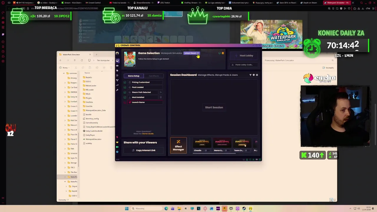Click the green monitor icon in Game Selection
Screen dimensions: 377x212
point(219,53)
